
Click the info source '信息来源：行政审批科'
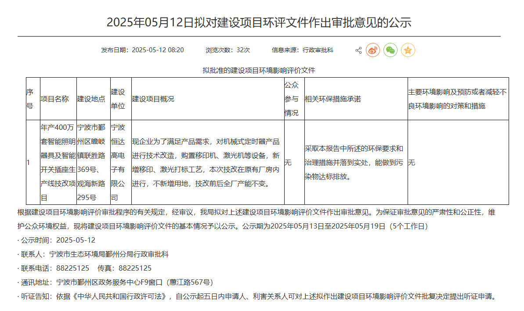click(x=303, y=50)
